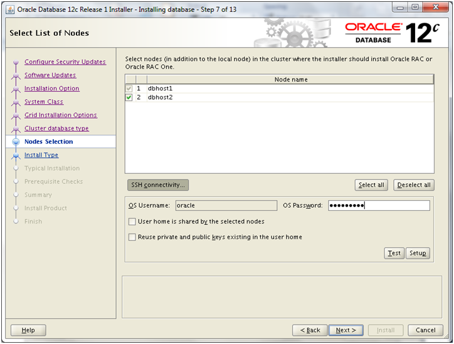The height and width of the screenshot is (344, 454).
Task: Close the installer window
Action: 435,8
